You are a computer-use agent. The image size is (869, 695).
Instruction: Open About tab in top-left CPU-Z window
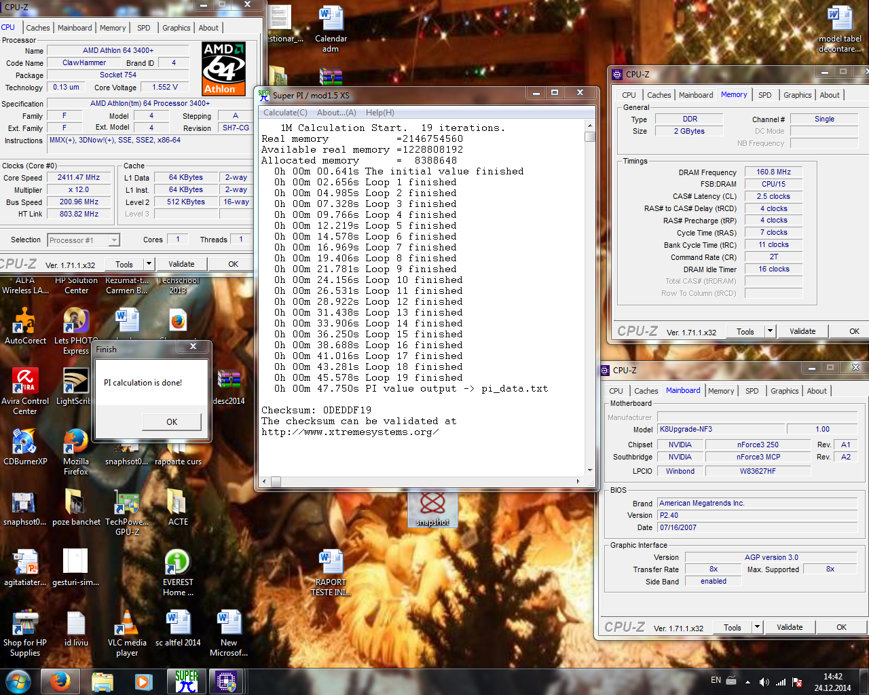pos(208,28)
